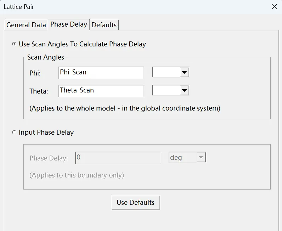Open the Phi unit dropdown arrow
Viewport: 282px width, 231px height.
(184, 72)
